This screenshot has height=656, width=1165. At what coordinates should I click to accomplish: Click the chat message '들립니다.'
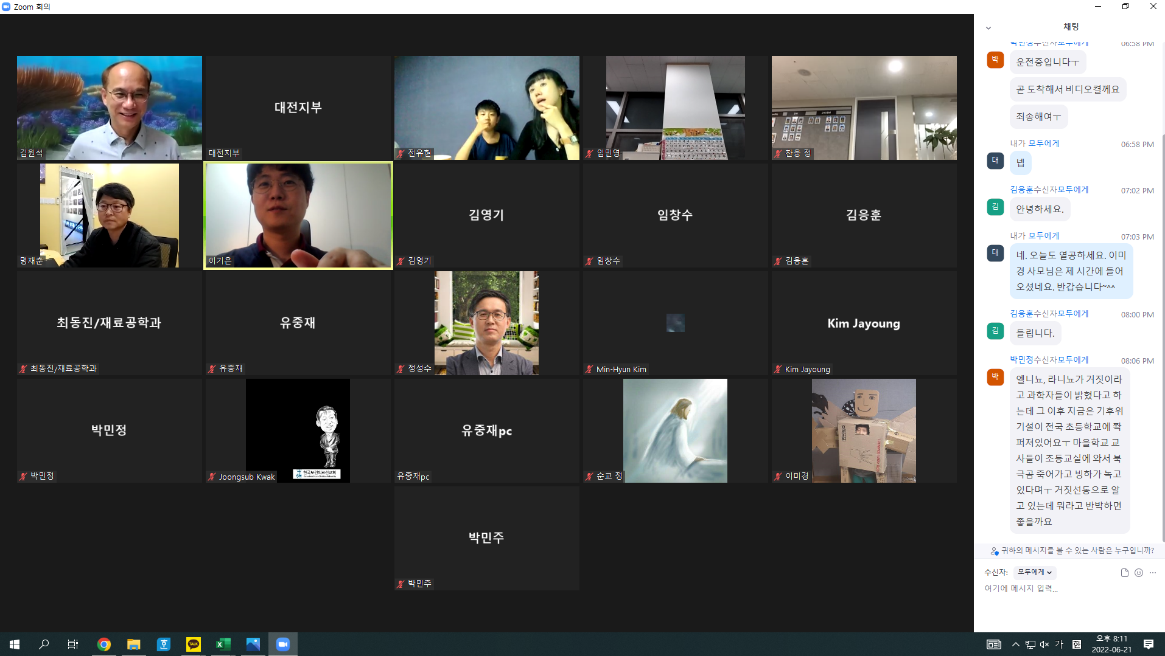tap(1035, 333)
